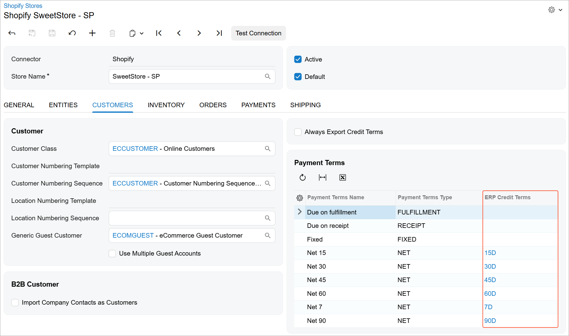
Task: Select the Net 45 payment terms name
Action: (316, 280)
